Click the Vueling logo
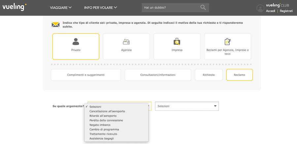This screenshot has height=144, width=297. (14, 7)
